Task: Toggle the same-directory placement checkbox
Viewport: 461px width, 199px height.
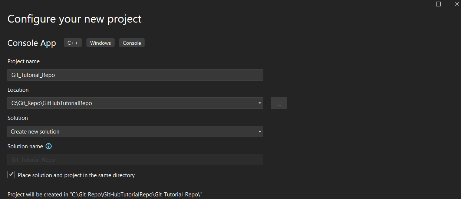Action: click(x=11, y=175)
